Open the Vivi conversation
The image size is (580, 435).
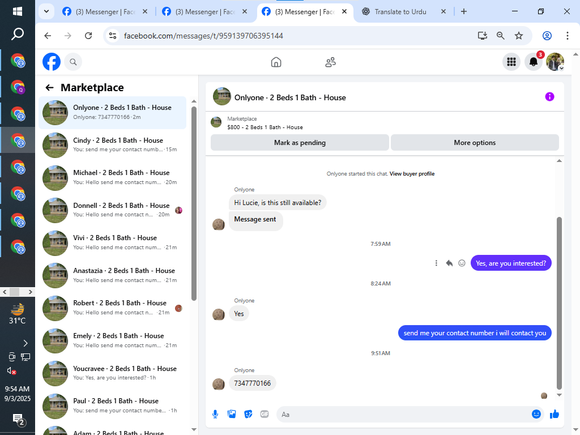pos(113,242)
